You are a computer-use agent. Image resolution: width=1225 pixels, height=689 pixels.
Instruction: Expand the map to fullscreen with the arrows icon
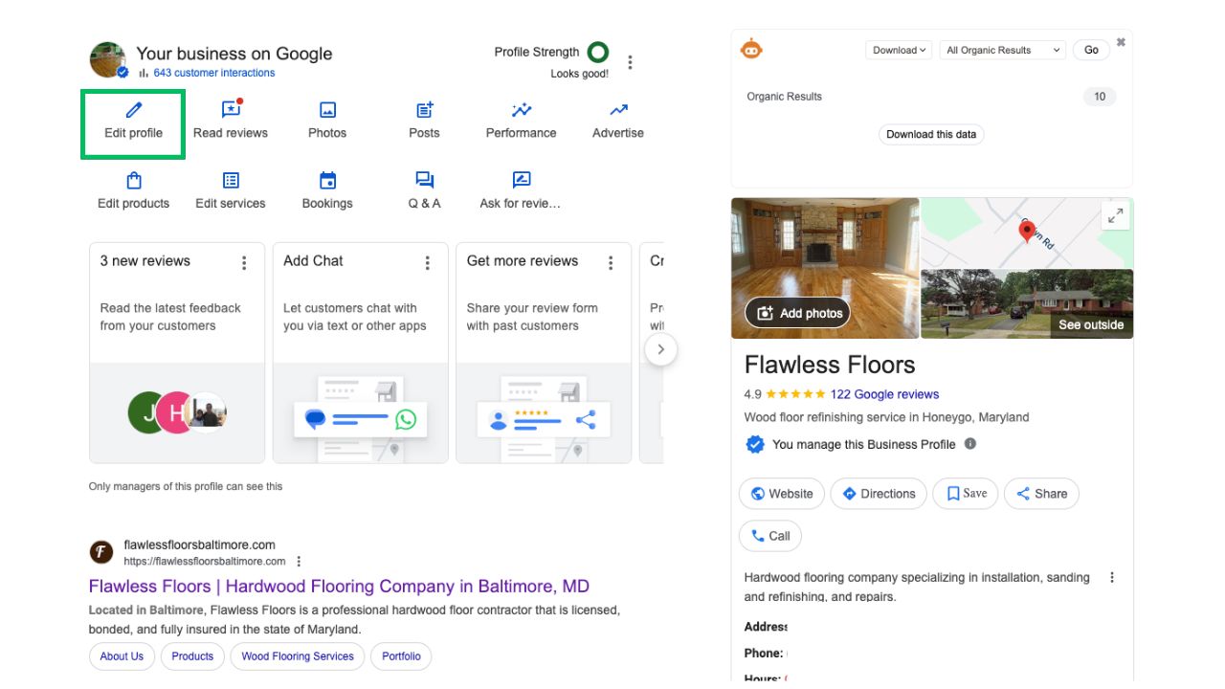[1114, 215]
